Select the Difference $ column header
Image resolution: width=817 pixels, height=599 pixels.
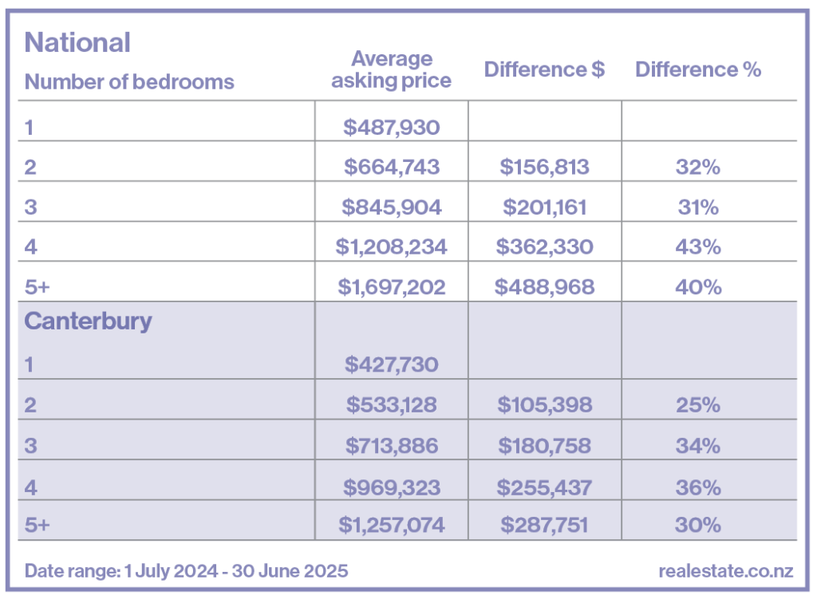(544, 69)
